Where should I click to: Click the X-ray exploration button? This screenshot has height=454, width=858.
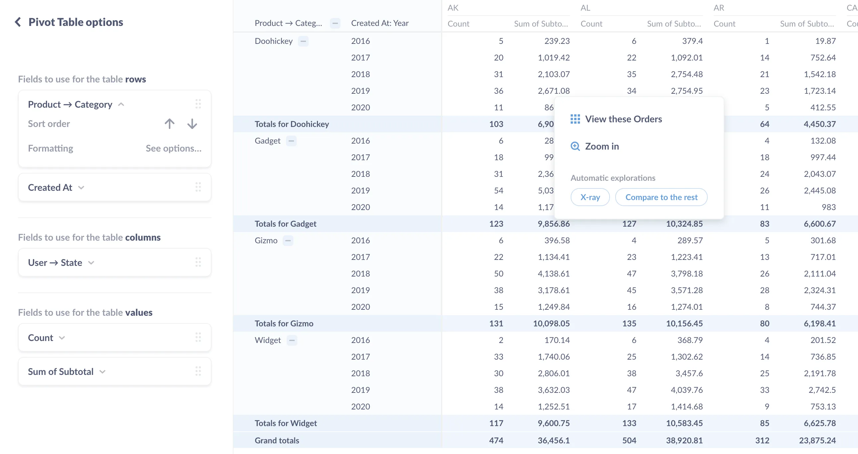pyautogui.click(x=590, y=197)
